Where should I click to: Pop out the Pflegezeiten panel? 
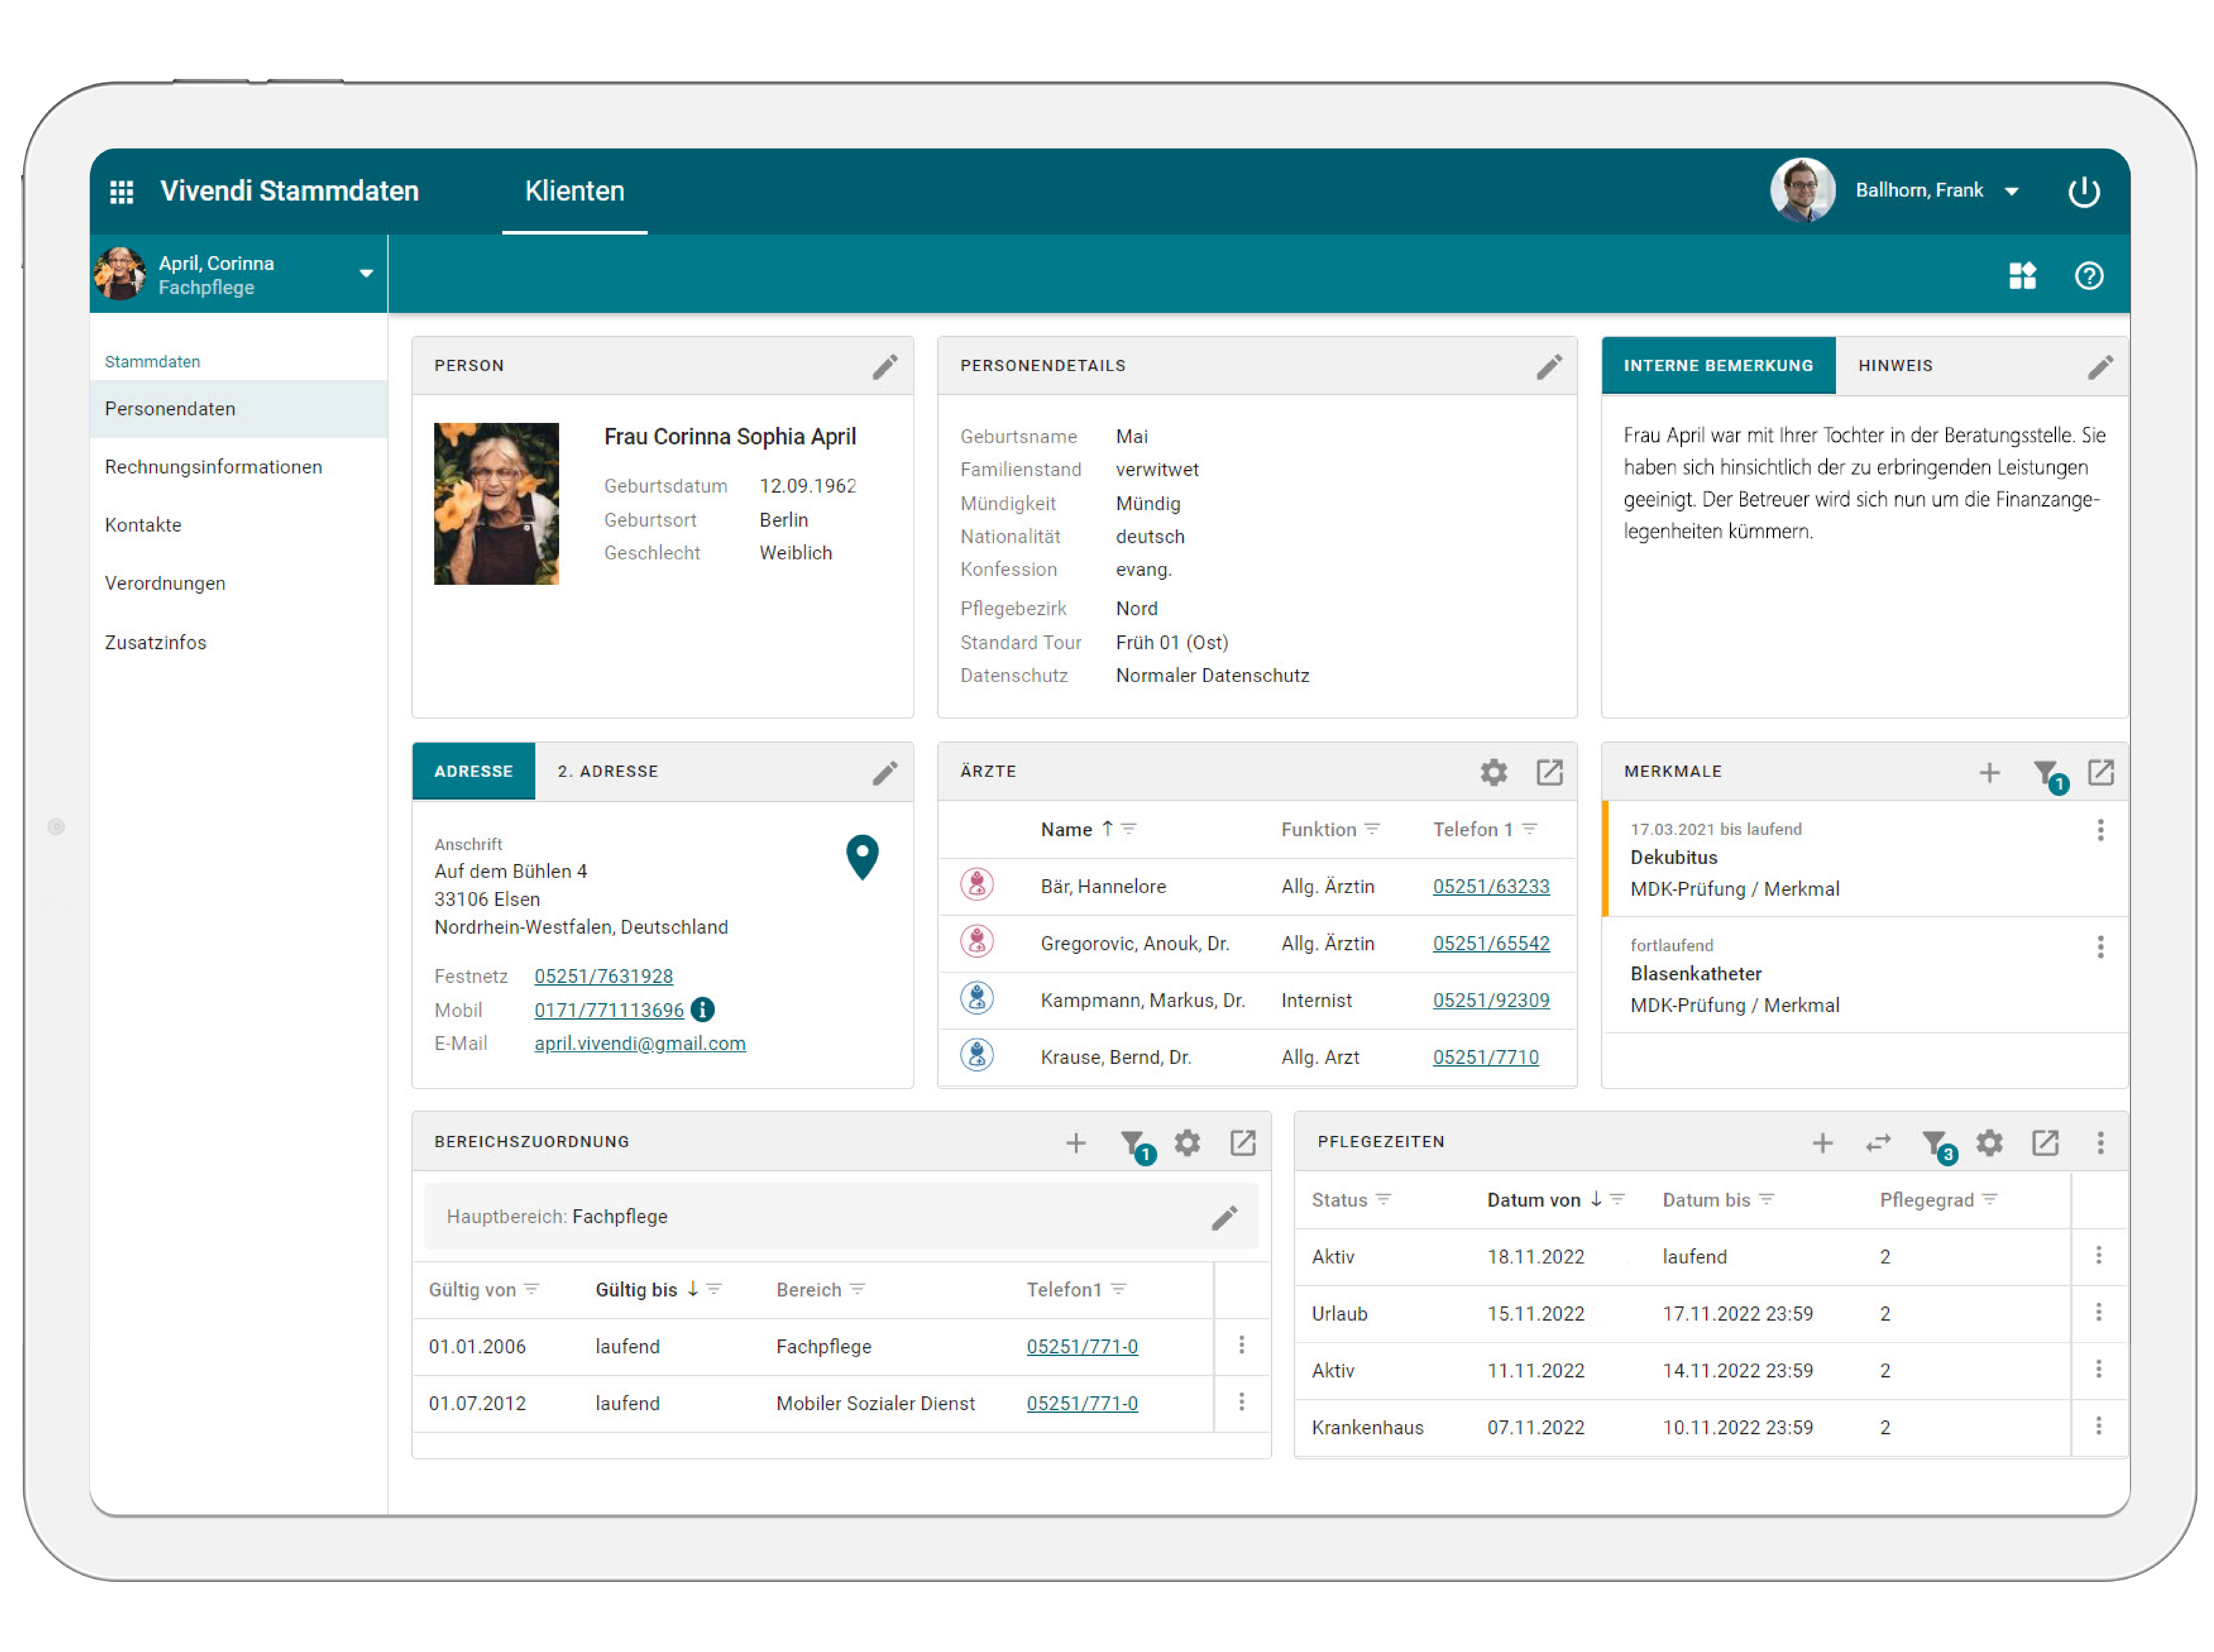pyautogui.click(x=2045, y=1143)
